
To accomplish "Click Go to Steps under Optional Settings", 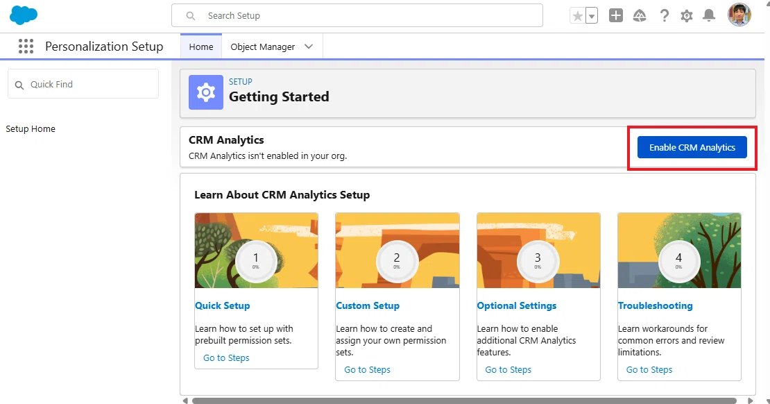I will (508, 369).
